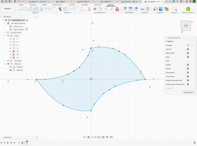Show Sketch2 using its eye icon
This screenshot has width=197, height=146.
point(11,67)
